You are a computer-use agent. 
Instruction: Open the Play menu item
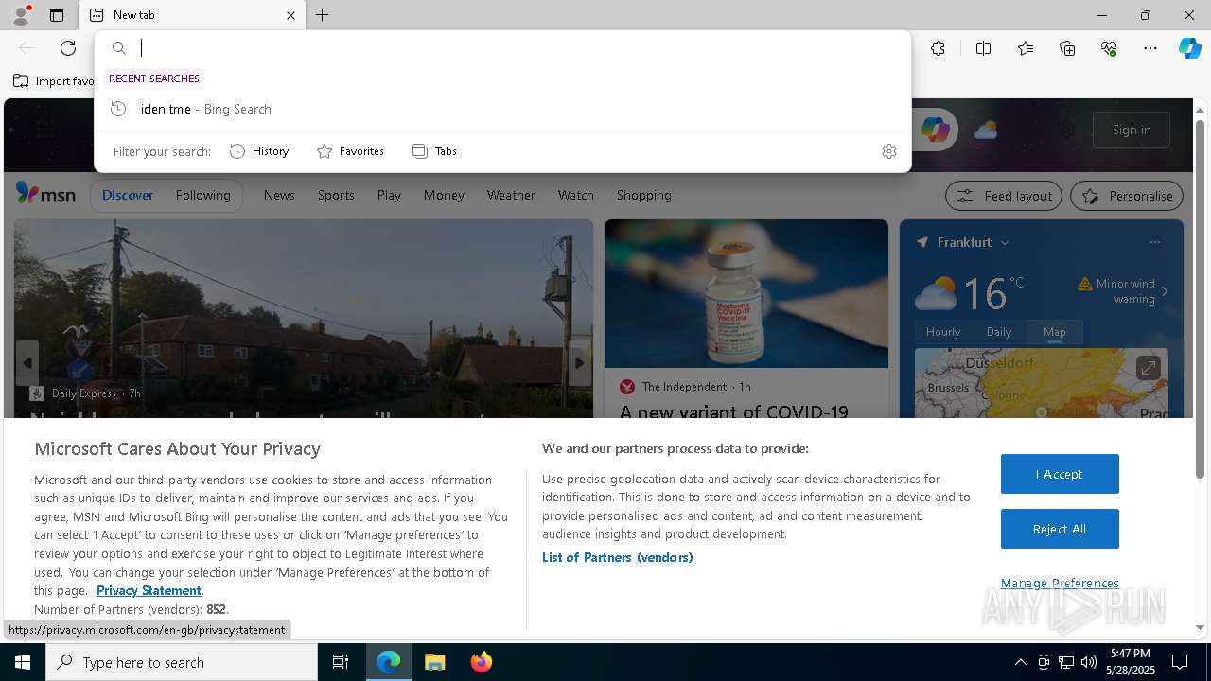pyautogui.click(x=389, y=195)
